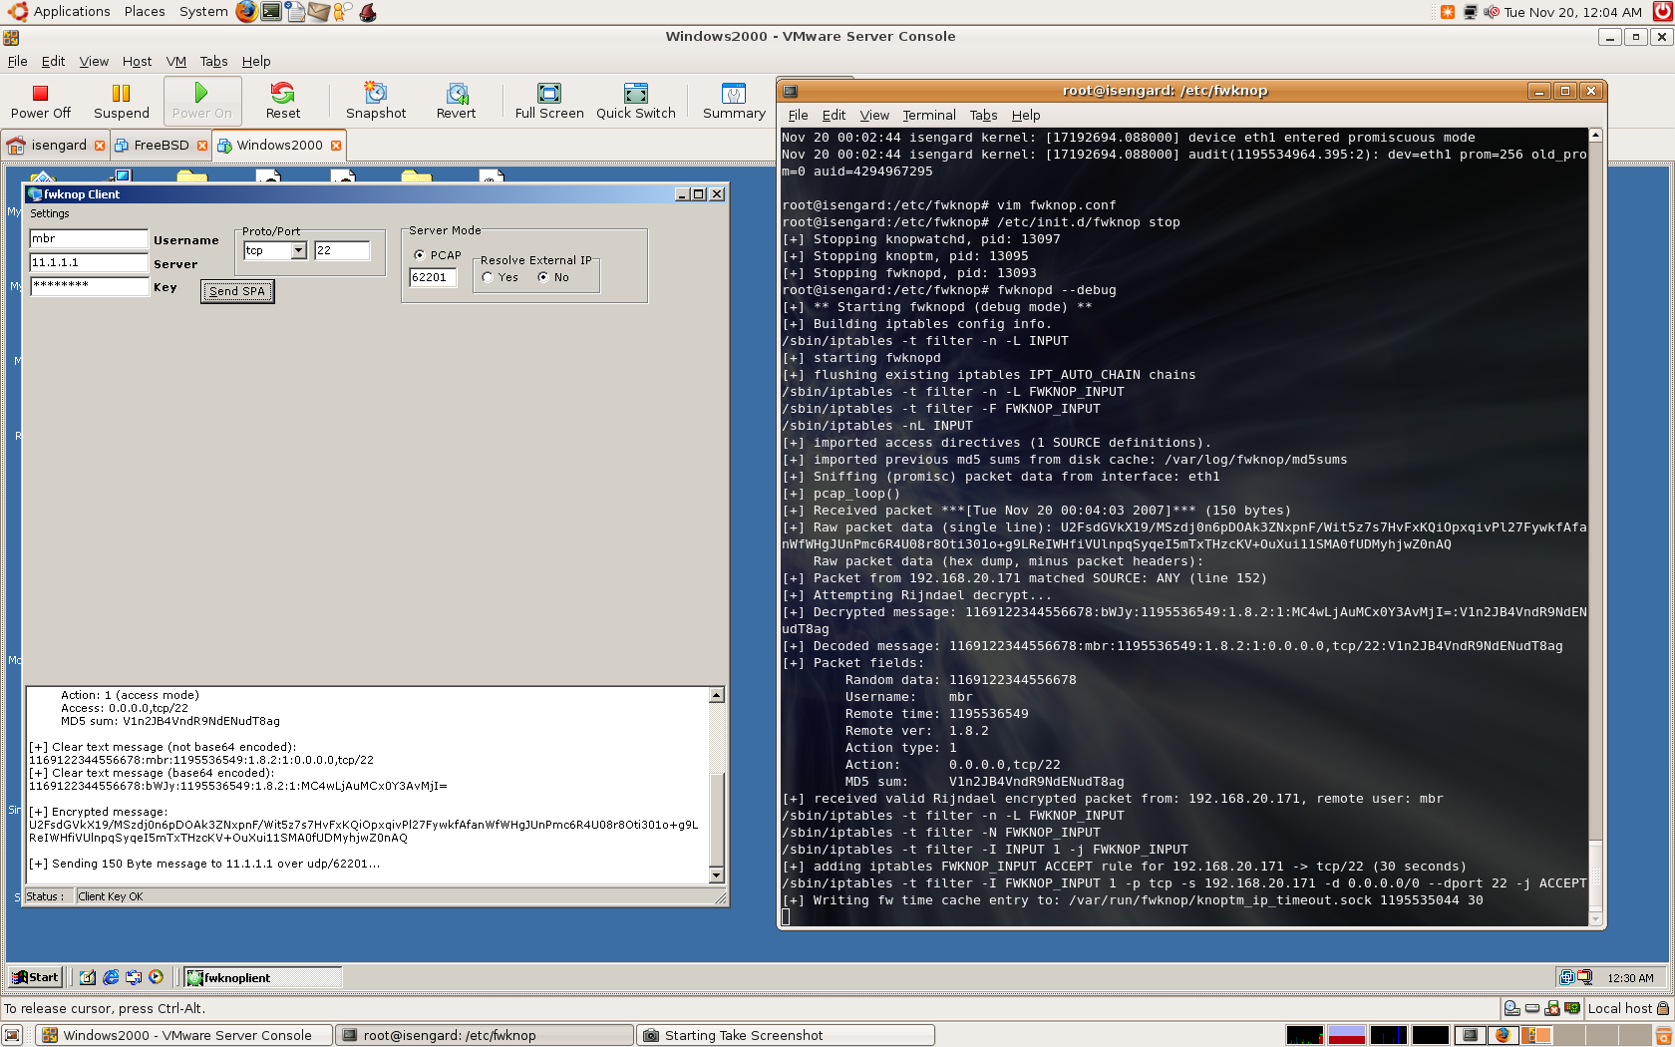The height and width of the screenshot is (1047, 1675).
Task: Click the show desktop icon in bottom panel
Action: click(x=12, y=1035)
